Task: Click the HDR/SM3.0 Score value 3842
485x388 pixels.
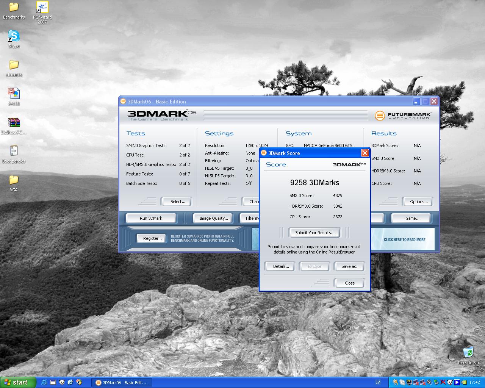Action: click(x=338, y=206)
